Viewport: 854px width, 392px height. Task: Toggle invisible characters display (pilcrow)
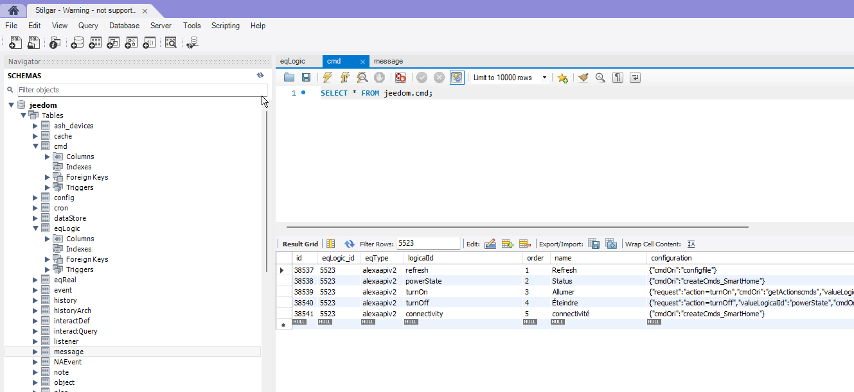tap(618, 78)
